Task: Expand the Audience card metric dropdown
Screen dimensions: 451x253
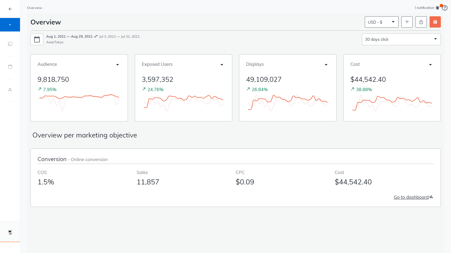Action: click(118, 65)
